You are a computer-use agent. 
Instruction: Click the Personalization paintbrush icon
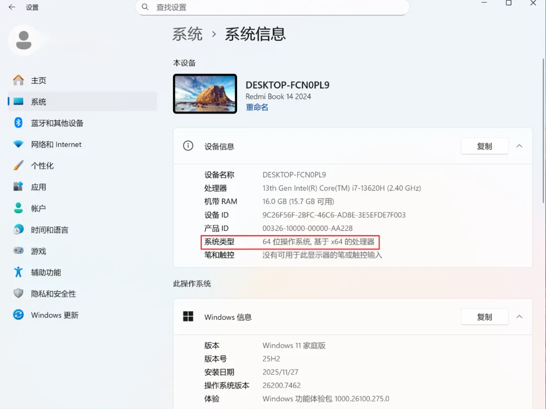[19, 165]
